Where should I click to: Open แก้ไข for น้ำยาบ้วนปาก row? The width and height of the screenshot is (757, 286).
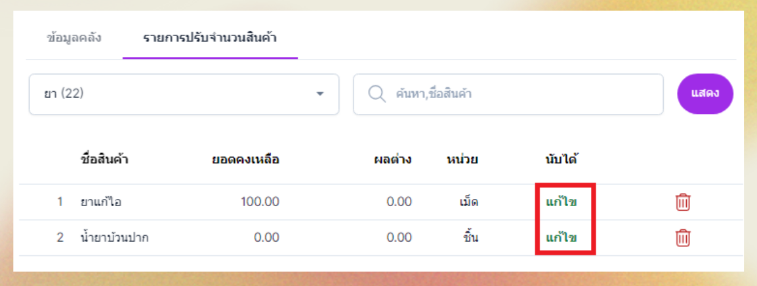(561, 238)
